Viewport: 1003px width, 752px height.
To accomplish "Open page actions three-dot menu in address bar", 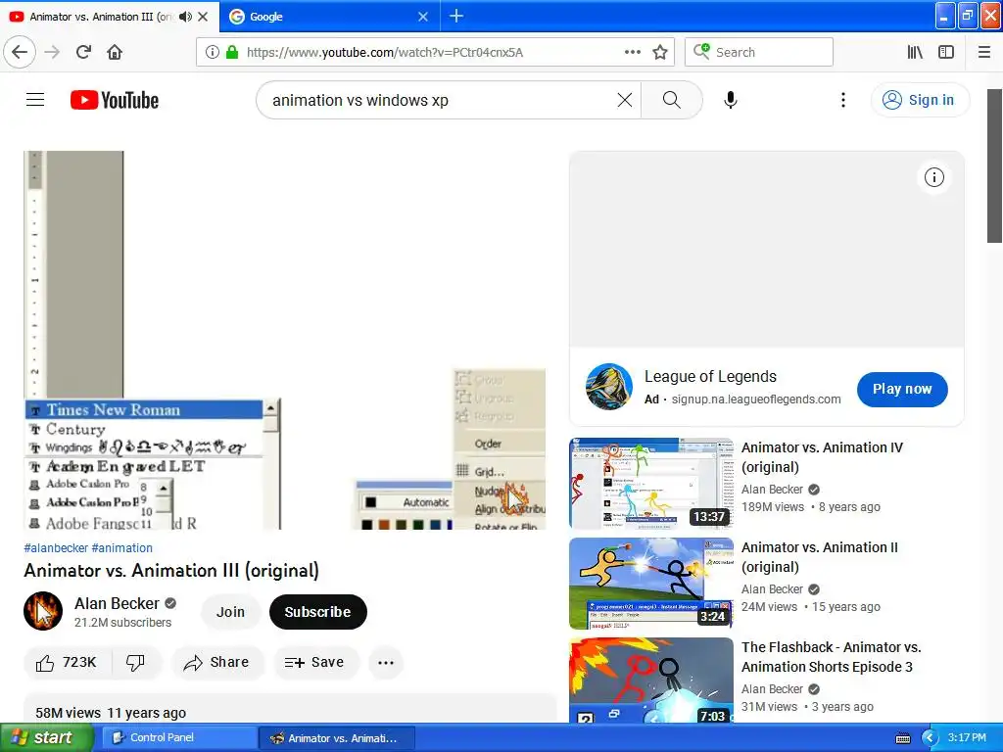I will (x=632, y=52).
